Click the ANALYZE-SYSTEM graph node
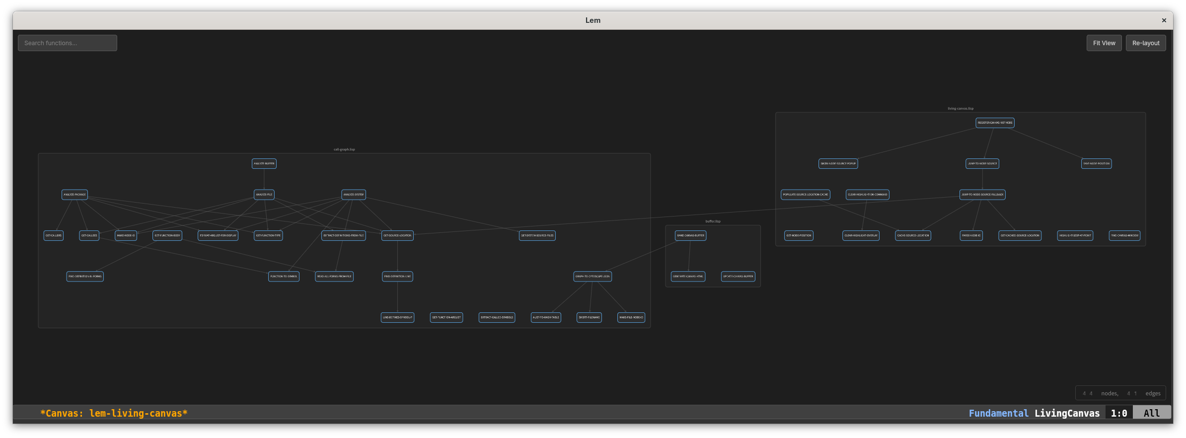The image size is (1186, 438). tap(353, 195)
